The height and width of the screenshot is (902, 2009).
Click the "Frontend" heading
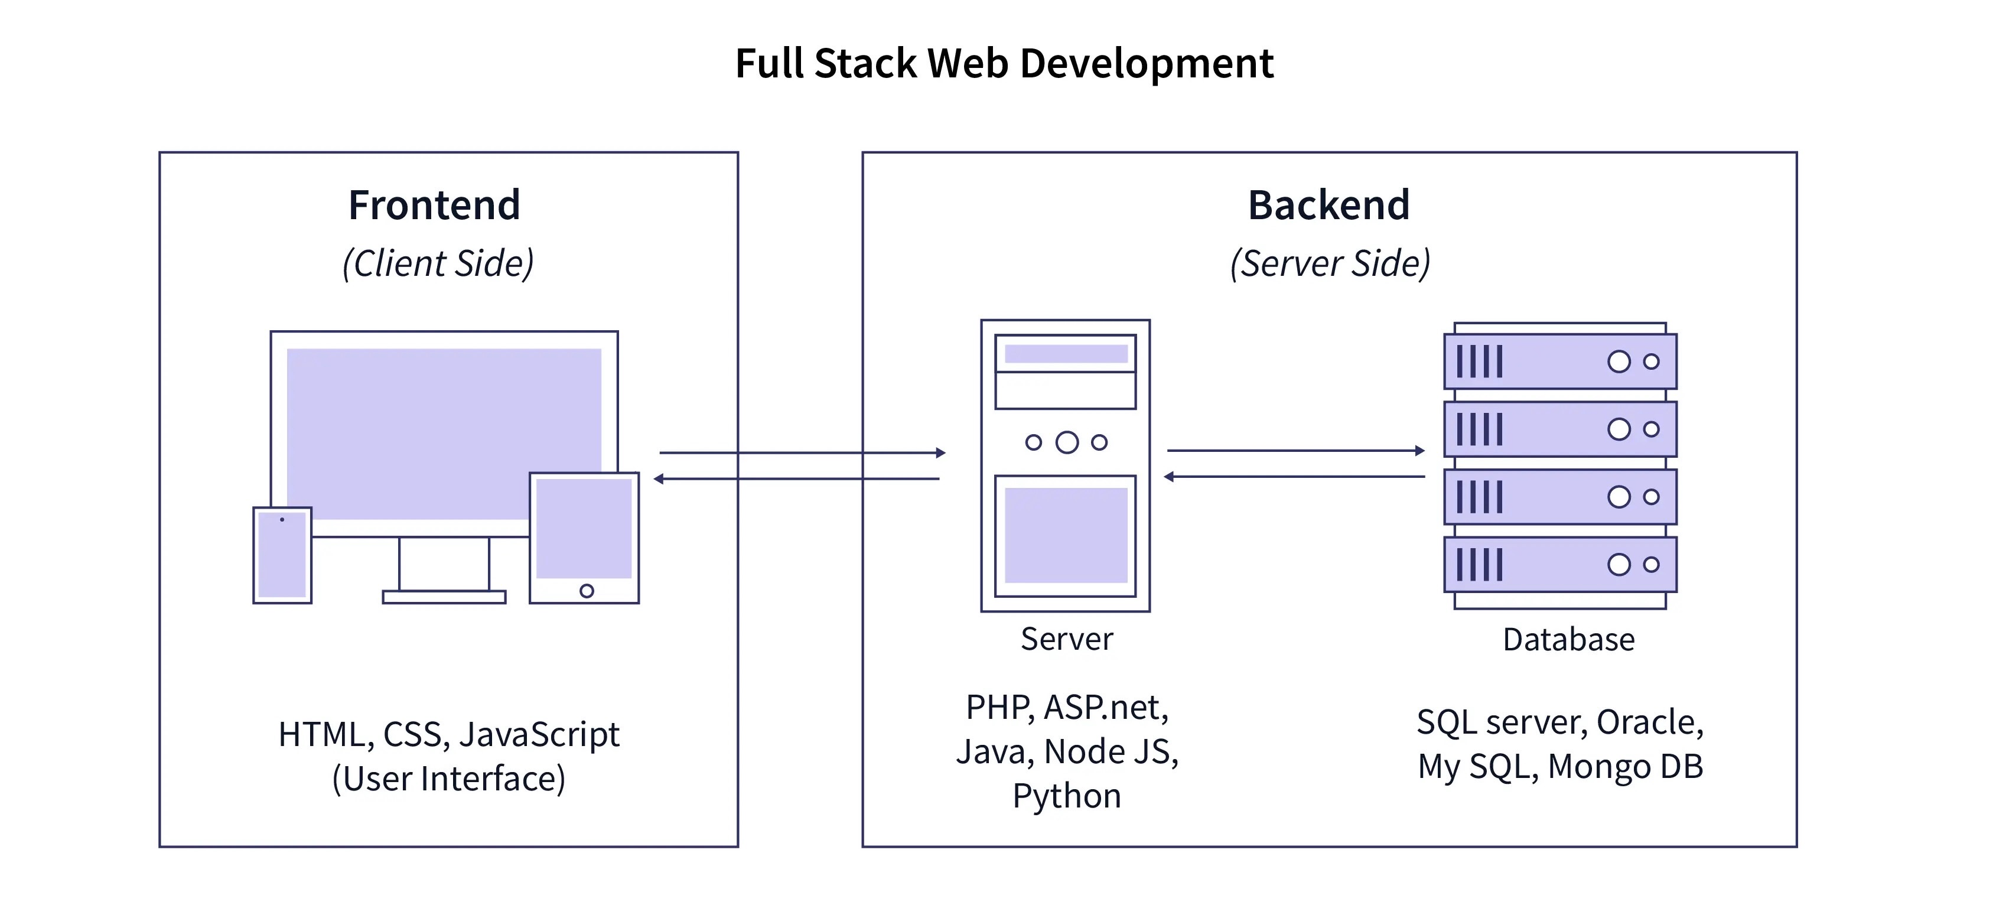[434, 205]
